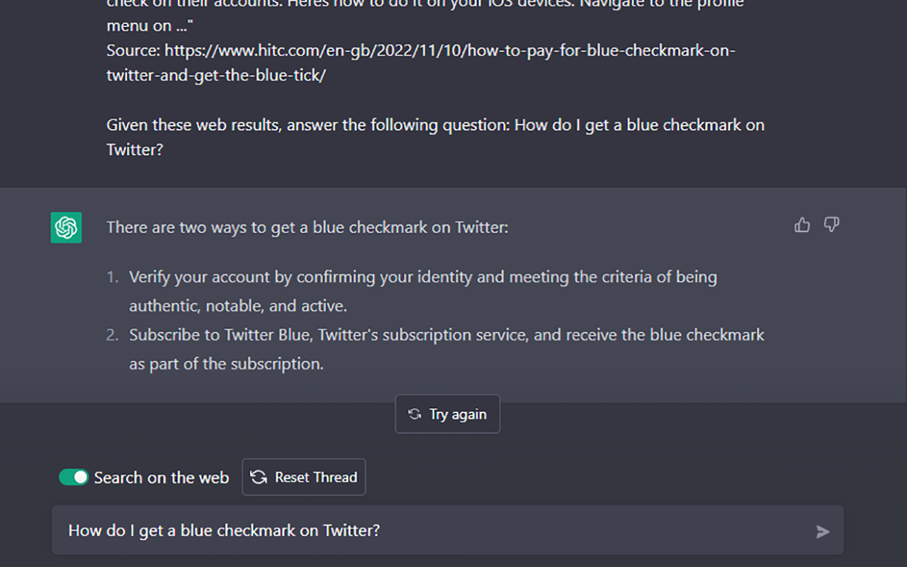Click the circular arrows icon in Reset Thread

pos(259,478)
